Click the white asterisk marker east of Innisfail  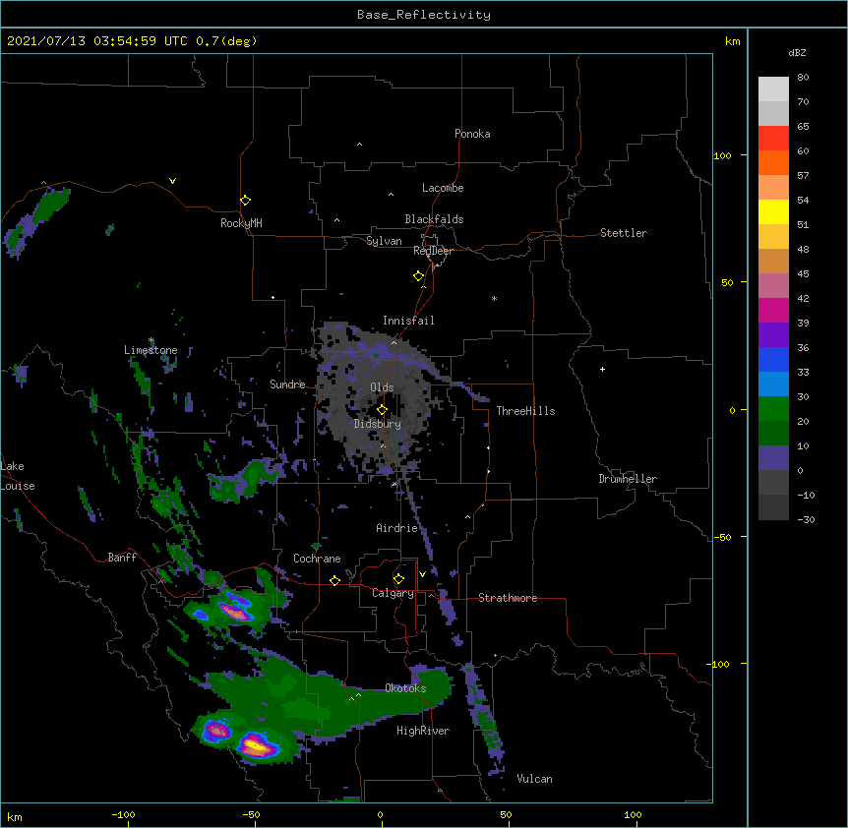point(494,298)
